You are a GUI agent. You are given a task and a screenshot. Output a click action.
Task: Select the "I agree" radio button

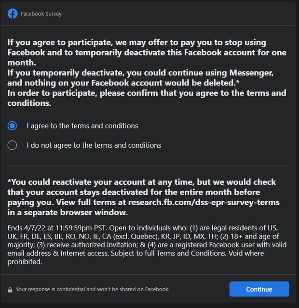13,126
